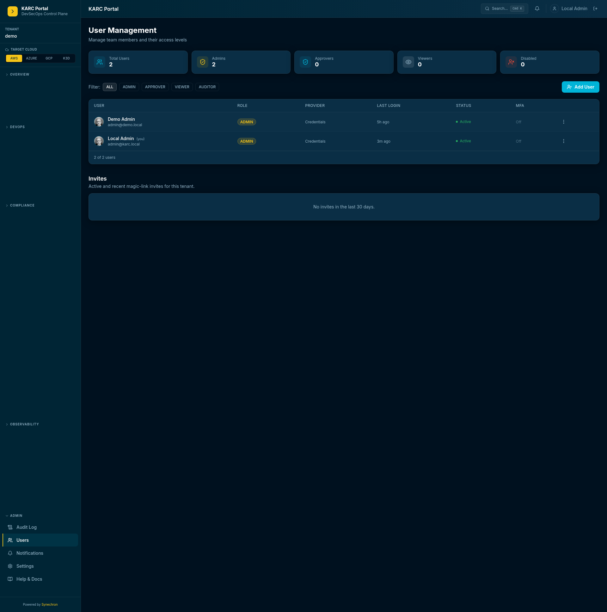Click the Active status for Demo Admin
The height and width of the screenshot is (612, 607).
coord(463,122)
